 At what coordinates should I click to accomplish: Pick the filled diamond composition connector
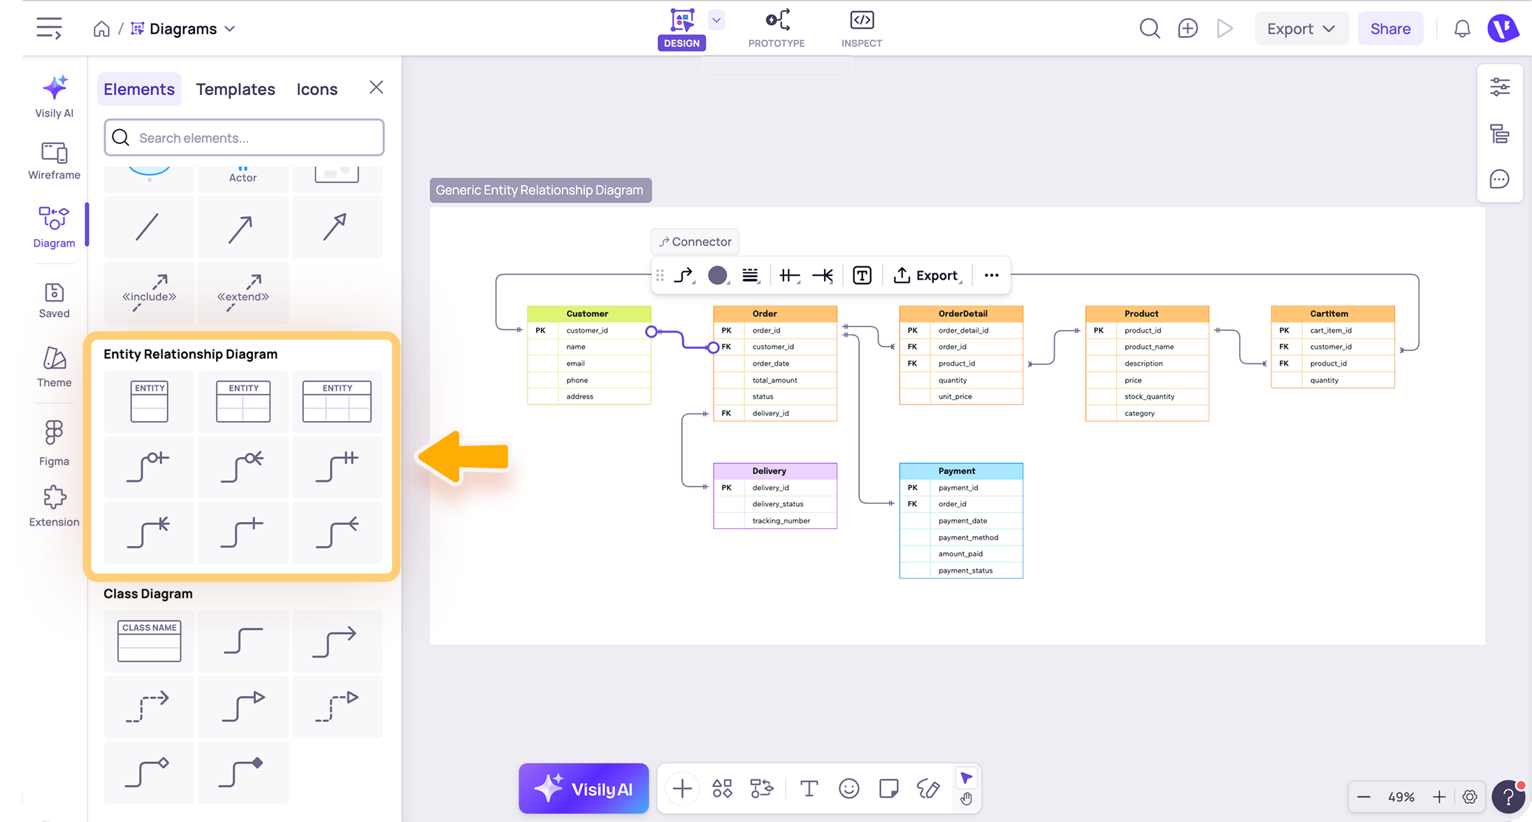click(243, 772)
